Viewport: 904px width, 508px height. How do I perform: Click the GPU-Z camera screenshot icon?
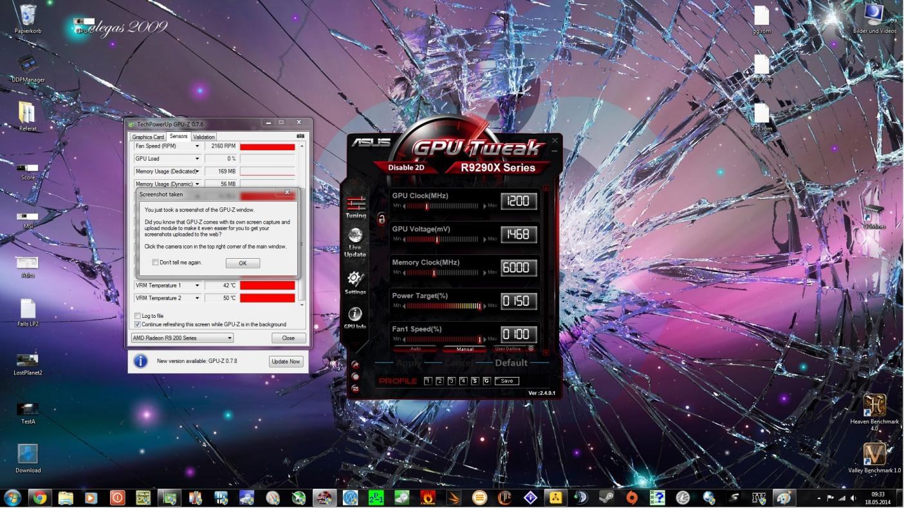tap(300, 136)
